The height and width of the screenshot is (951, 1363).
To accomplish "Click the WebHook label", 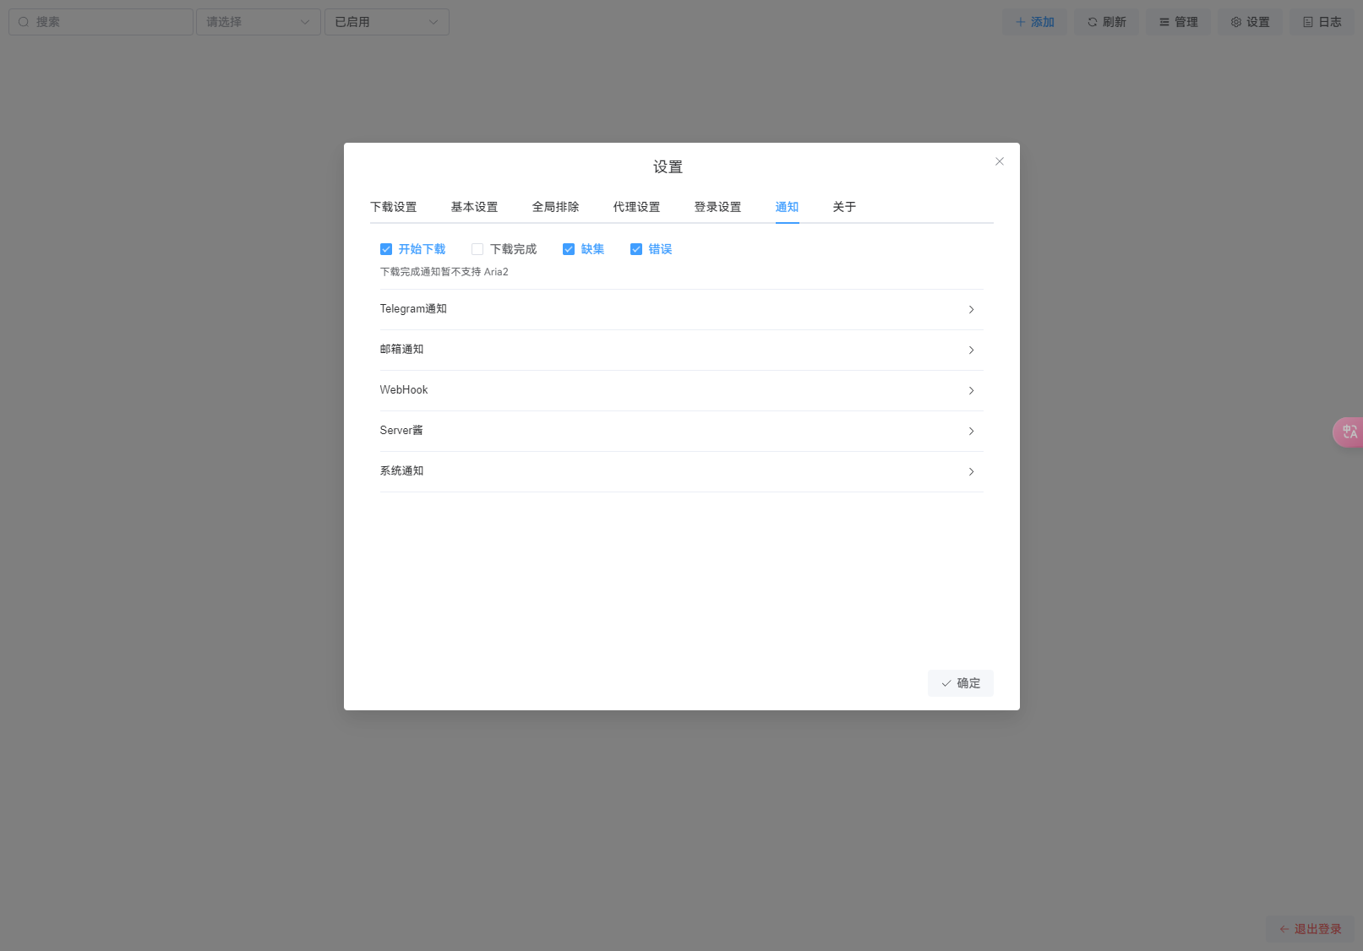I will pos(404,390).
